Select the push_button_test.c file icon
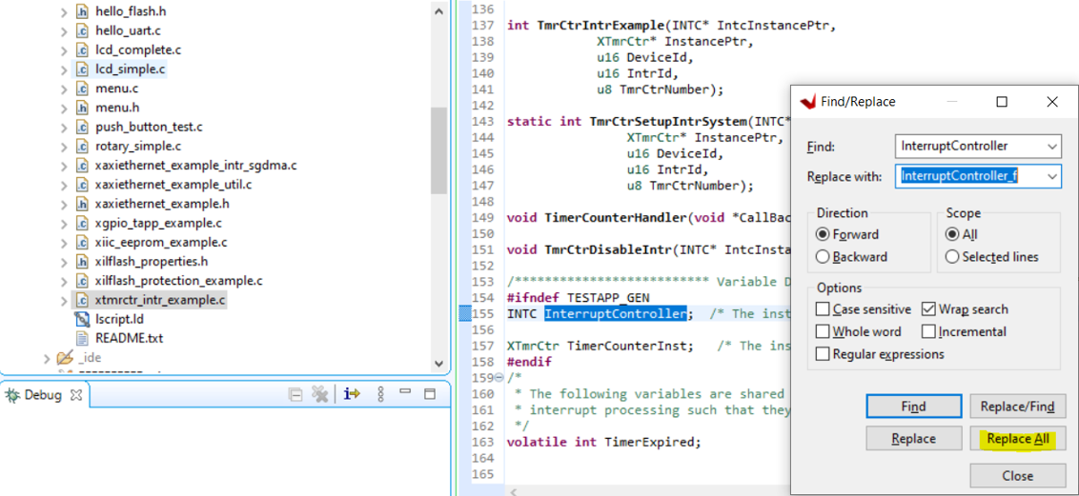Screen dimensions: 1079x496 (82, 127)
